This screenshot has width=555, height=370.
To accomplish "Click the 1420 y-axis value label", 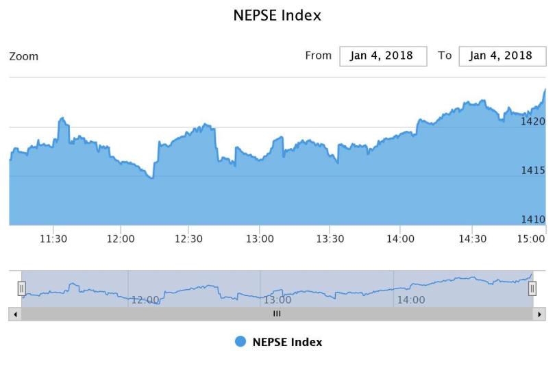I will pos(533,121).
